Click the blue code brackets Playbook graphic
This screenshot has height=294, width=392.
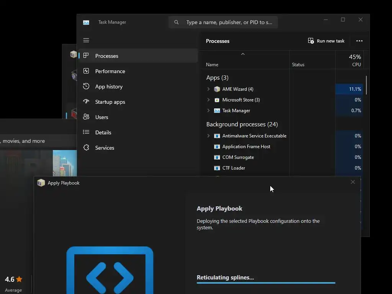(x=110, y=270)
